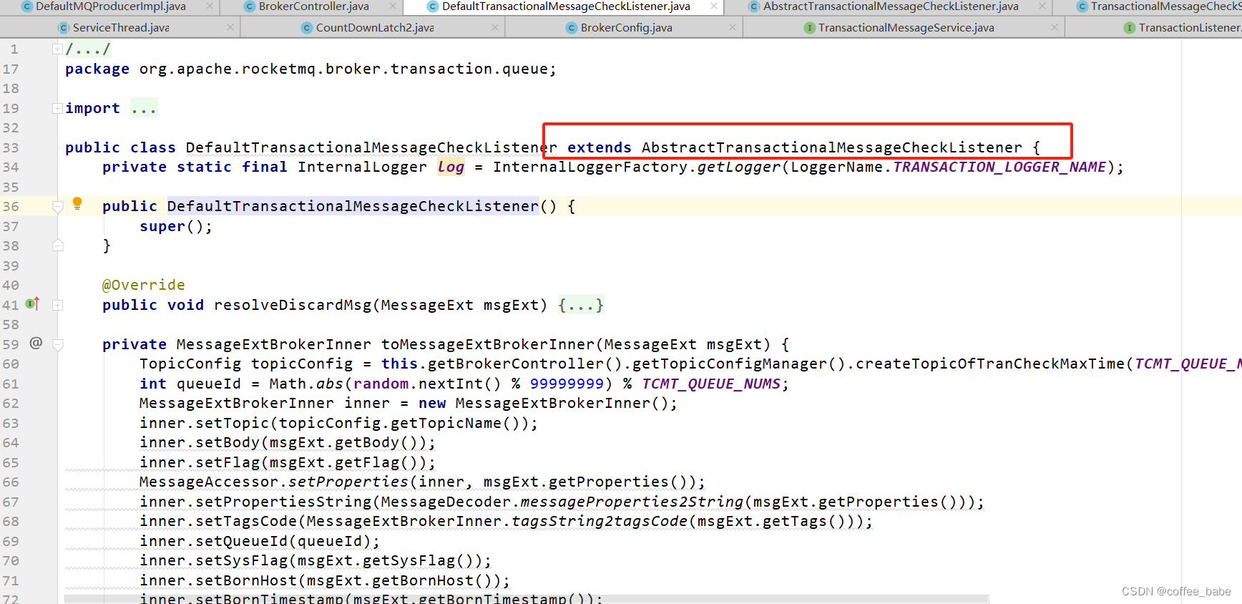Click the constructor name DefaultTransactionalMessageCheckListener on line 36
The image size is (1242, 604).
[353, 206]
